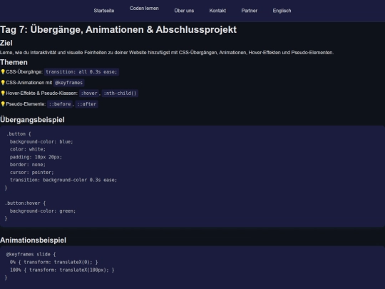The height and width of the screenshot is (289, 385).
Task: Open the Startseite navigation link
Action: coord(104,11)
